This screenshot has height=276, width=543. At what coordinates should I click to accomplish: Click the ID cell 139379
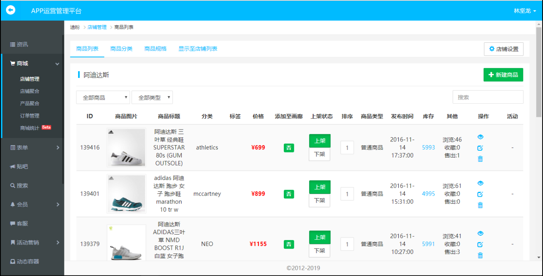click(x=90, y=244)
